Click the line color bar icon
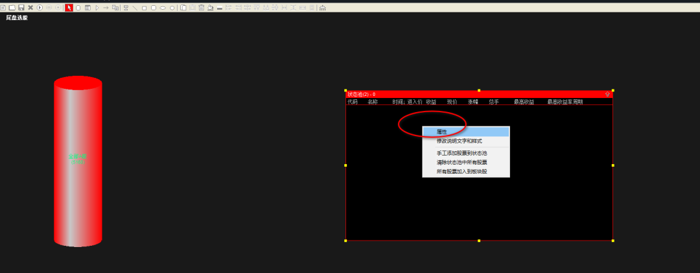Screen dimensions: 700x273 coord(220,8)
